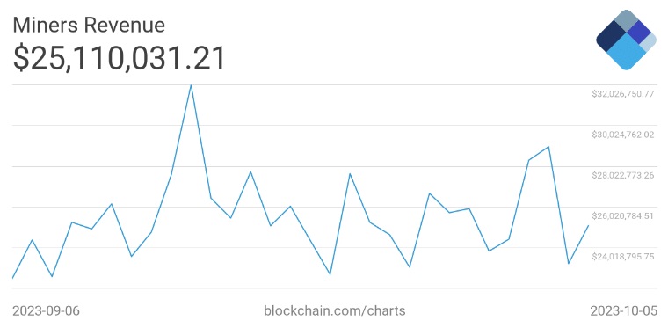Click the $28,022,773.26 axis label
668x328 pixels.
point(623,175)
